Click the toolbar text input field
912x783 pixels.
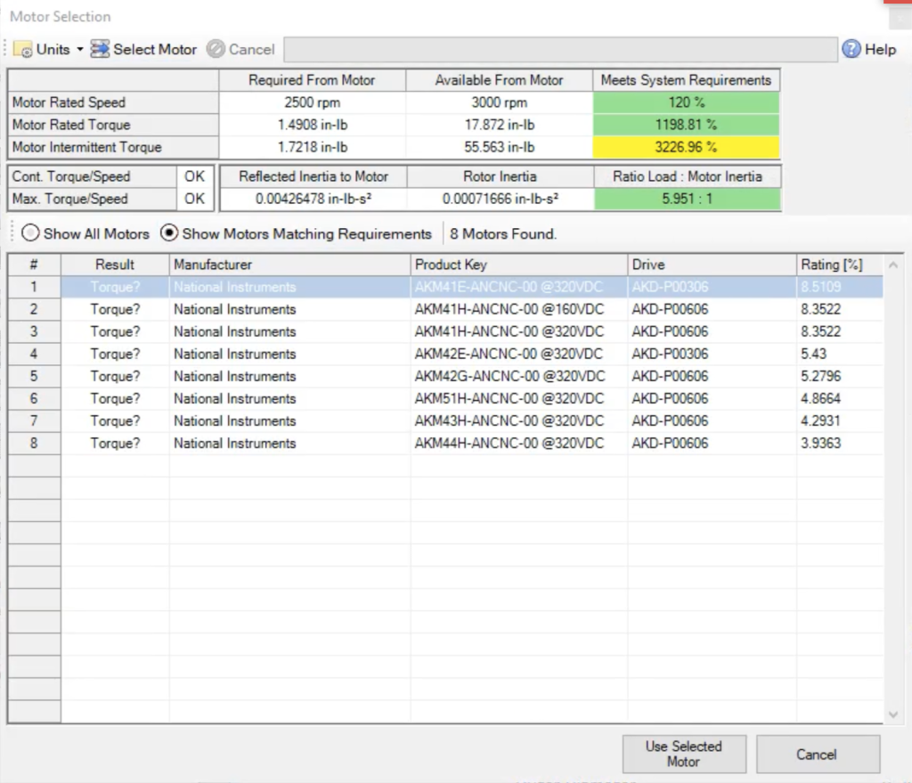(561, 50)
